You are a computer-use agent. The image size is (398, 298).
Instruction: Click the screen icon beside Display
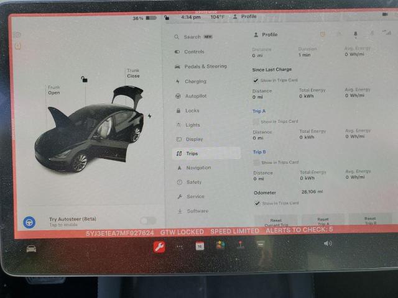179,139
